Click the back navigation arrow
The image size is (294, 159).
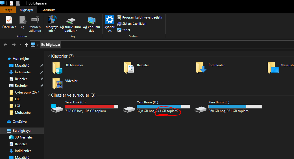pyautogui.click(x=5, y=45)
